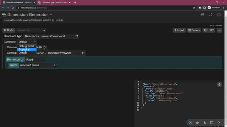Image resolution: width=227 pixels, height=127 pixels.
Task: Open Dimension type Reference dropdown
Action: [x=32, y=36]
